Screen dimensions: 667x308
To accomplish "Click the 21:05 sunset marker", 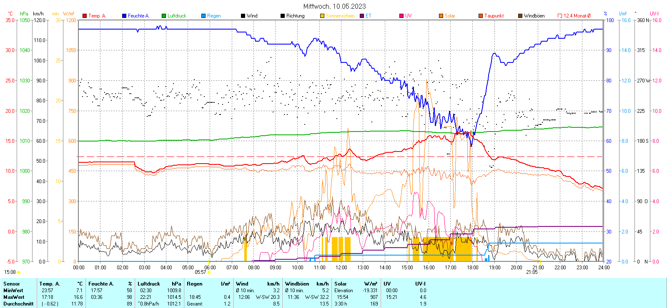I will coord(532,272).
